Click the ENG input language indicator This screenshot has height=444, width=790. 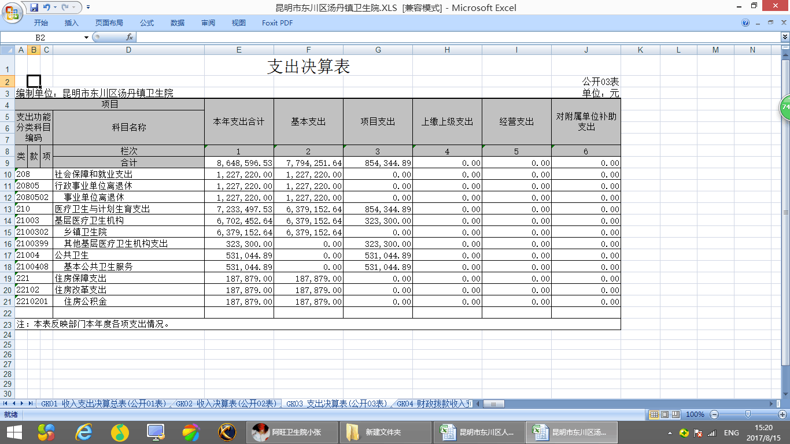(x=731, y=432)
